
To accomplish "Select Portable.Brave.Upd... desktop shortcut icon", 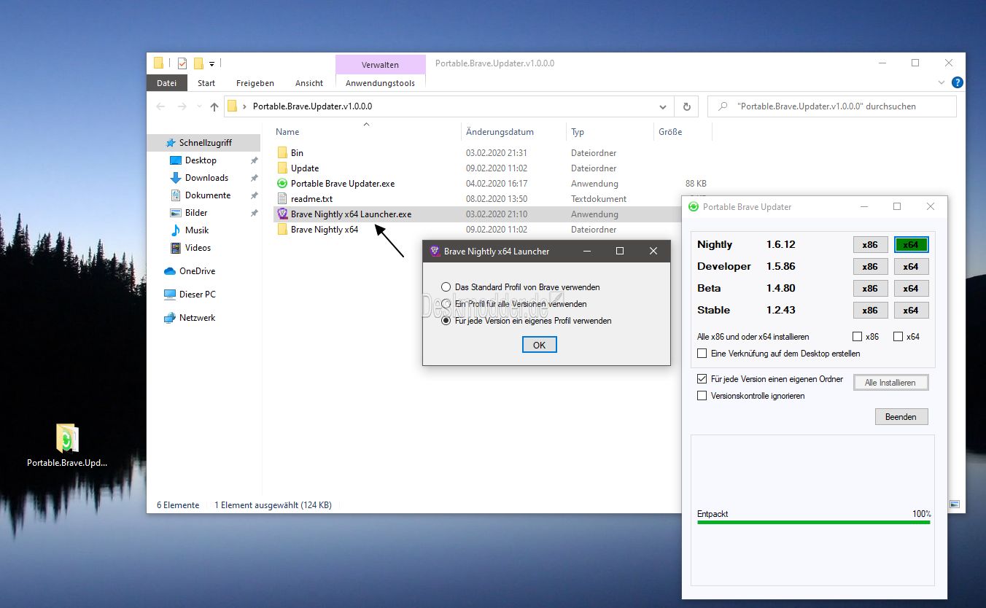I will tap(67, 439).
